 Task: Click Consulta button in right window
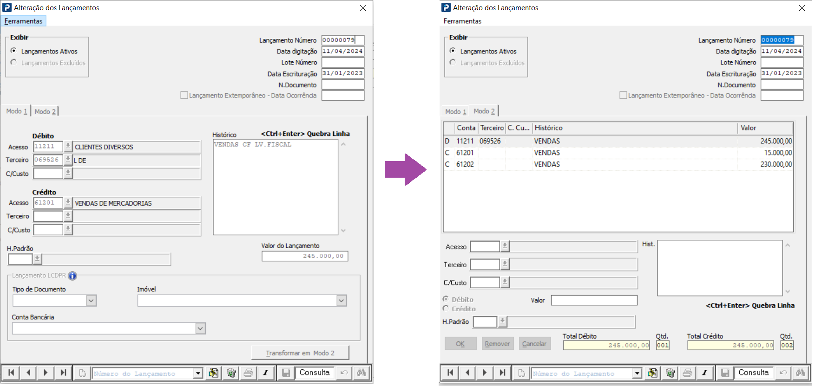point(754,373)
